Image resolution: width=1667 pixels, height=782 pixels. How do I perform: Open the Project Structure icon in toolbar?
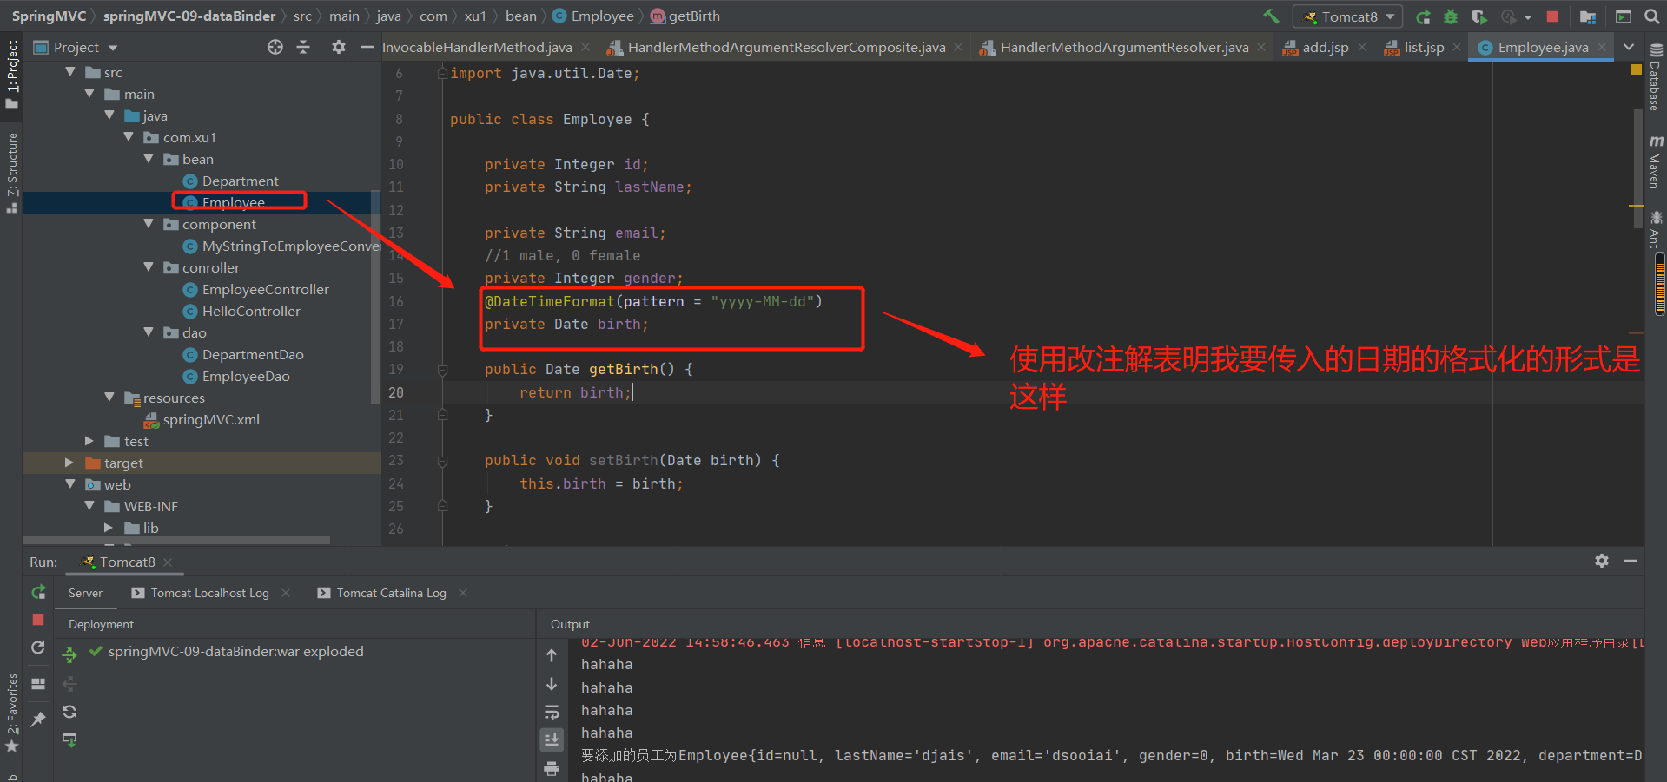[1587, 16]
